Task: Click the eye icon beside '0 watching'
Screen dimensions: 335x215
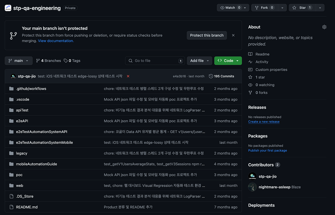Action: tap(250, 85)
